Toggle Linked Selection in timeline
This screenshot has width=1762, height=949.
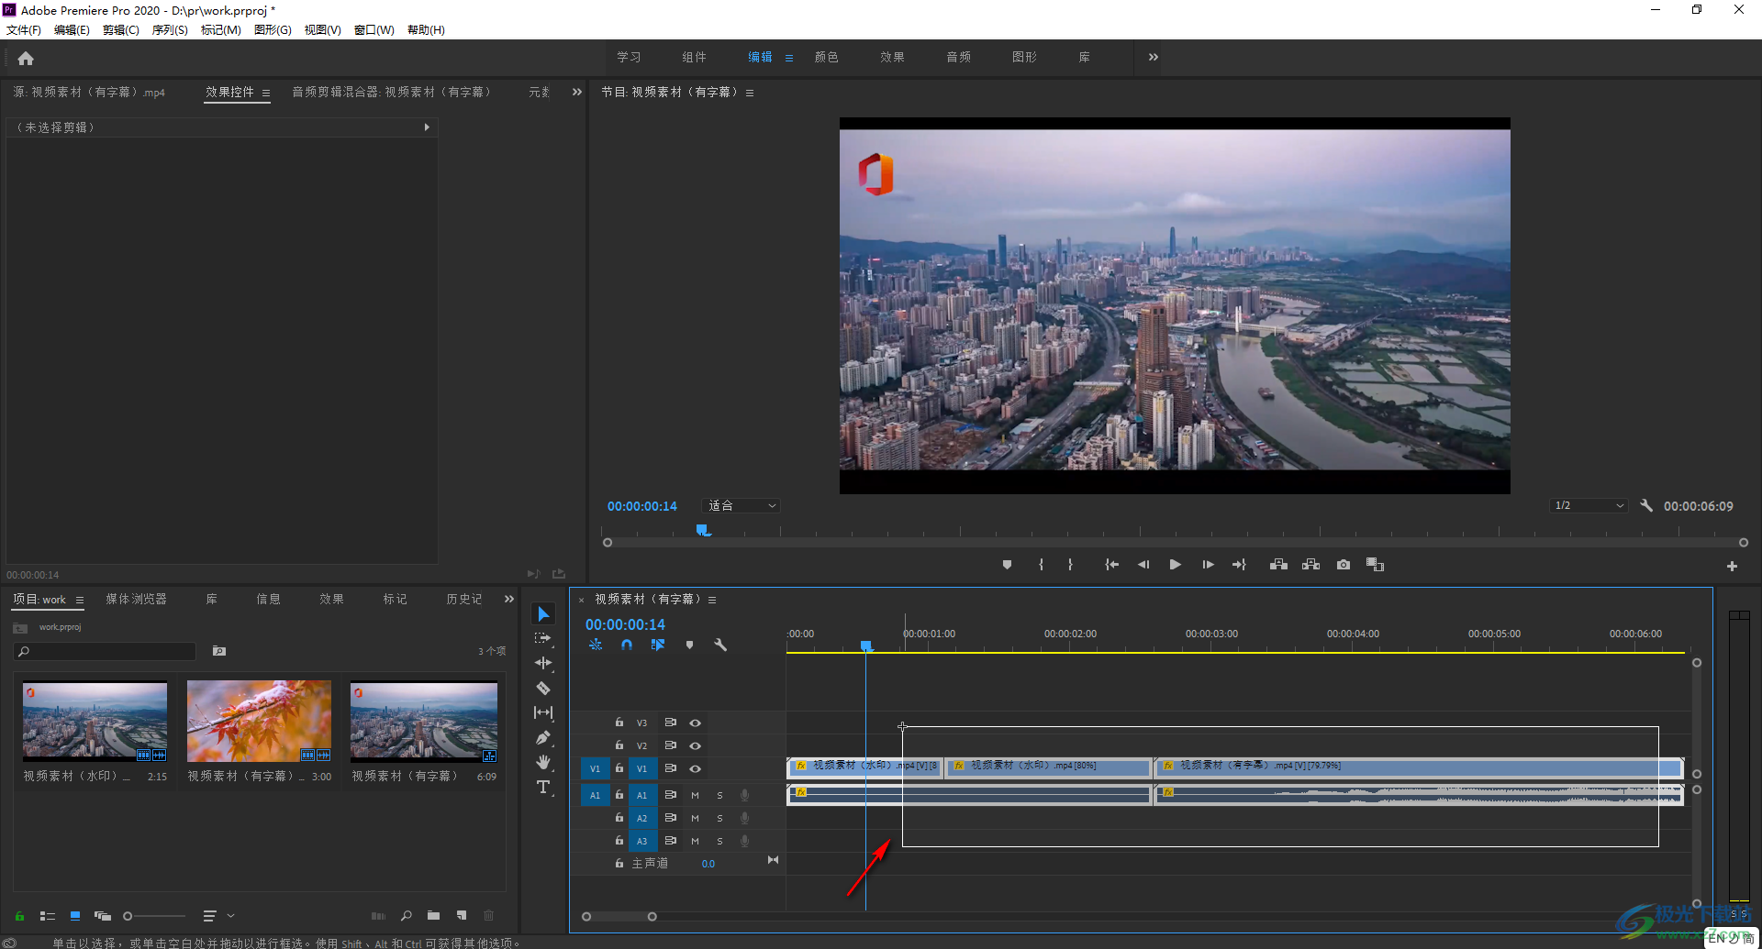657,645
